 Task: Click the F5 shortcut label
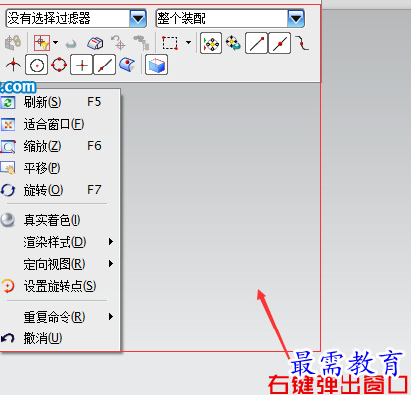(94, 102)
